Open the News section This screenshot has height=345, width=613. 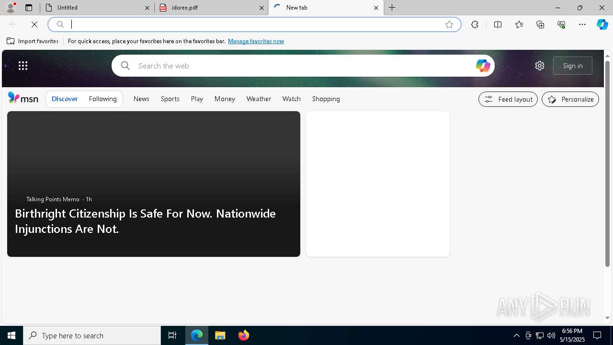pyautogui.click(x=141, y=99)
